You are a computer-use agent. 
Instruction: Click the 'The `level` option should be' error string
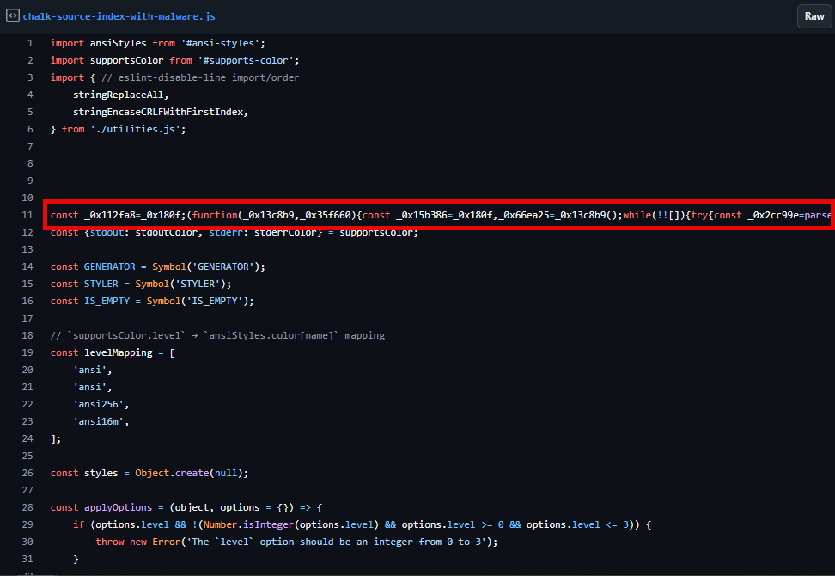click(338, 542)
